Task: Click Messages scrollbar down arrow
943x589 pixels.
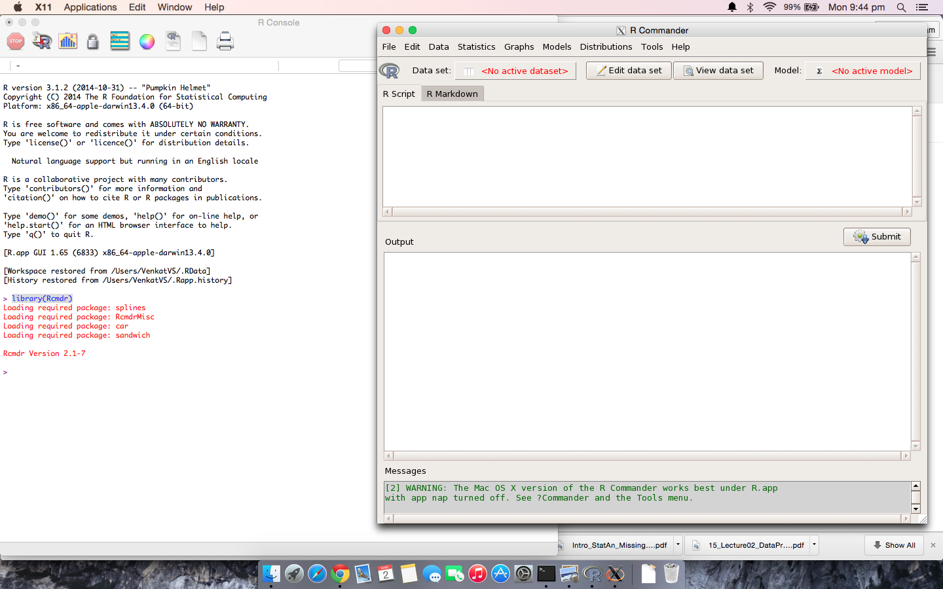Action: (x=915, y=509)
